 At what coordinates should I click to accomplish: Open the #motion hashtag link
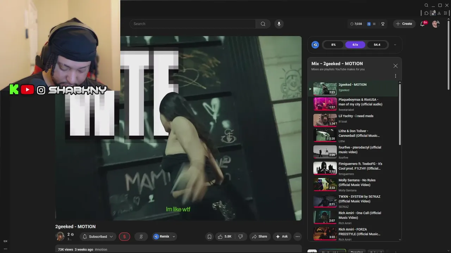pos(101,249)
